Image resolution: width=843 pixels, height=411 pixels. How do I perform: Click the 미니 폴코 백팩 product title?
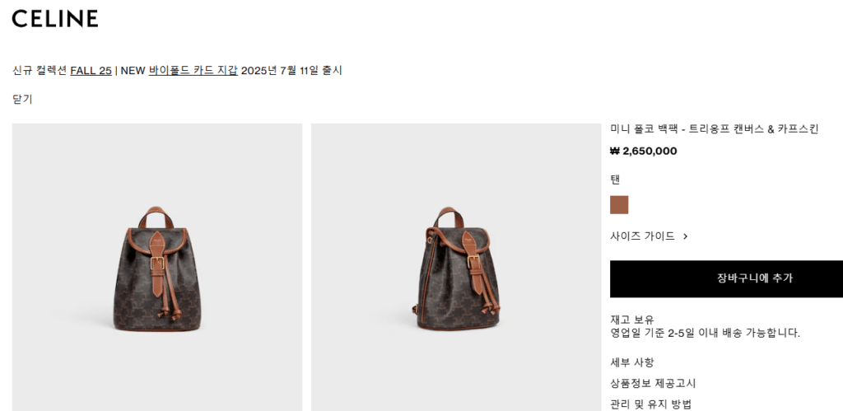(714, 129)
